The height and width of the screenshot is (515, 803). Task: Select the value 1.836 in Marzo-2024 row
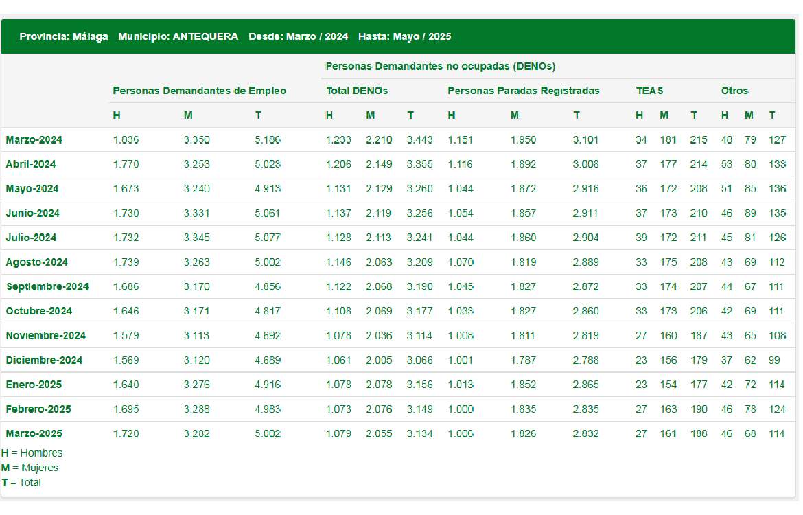126,140
